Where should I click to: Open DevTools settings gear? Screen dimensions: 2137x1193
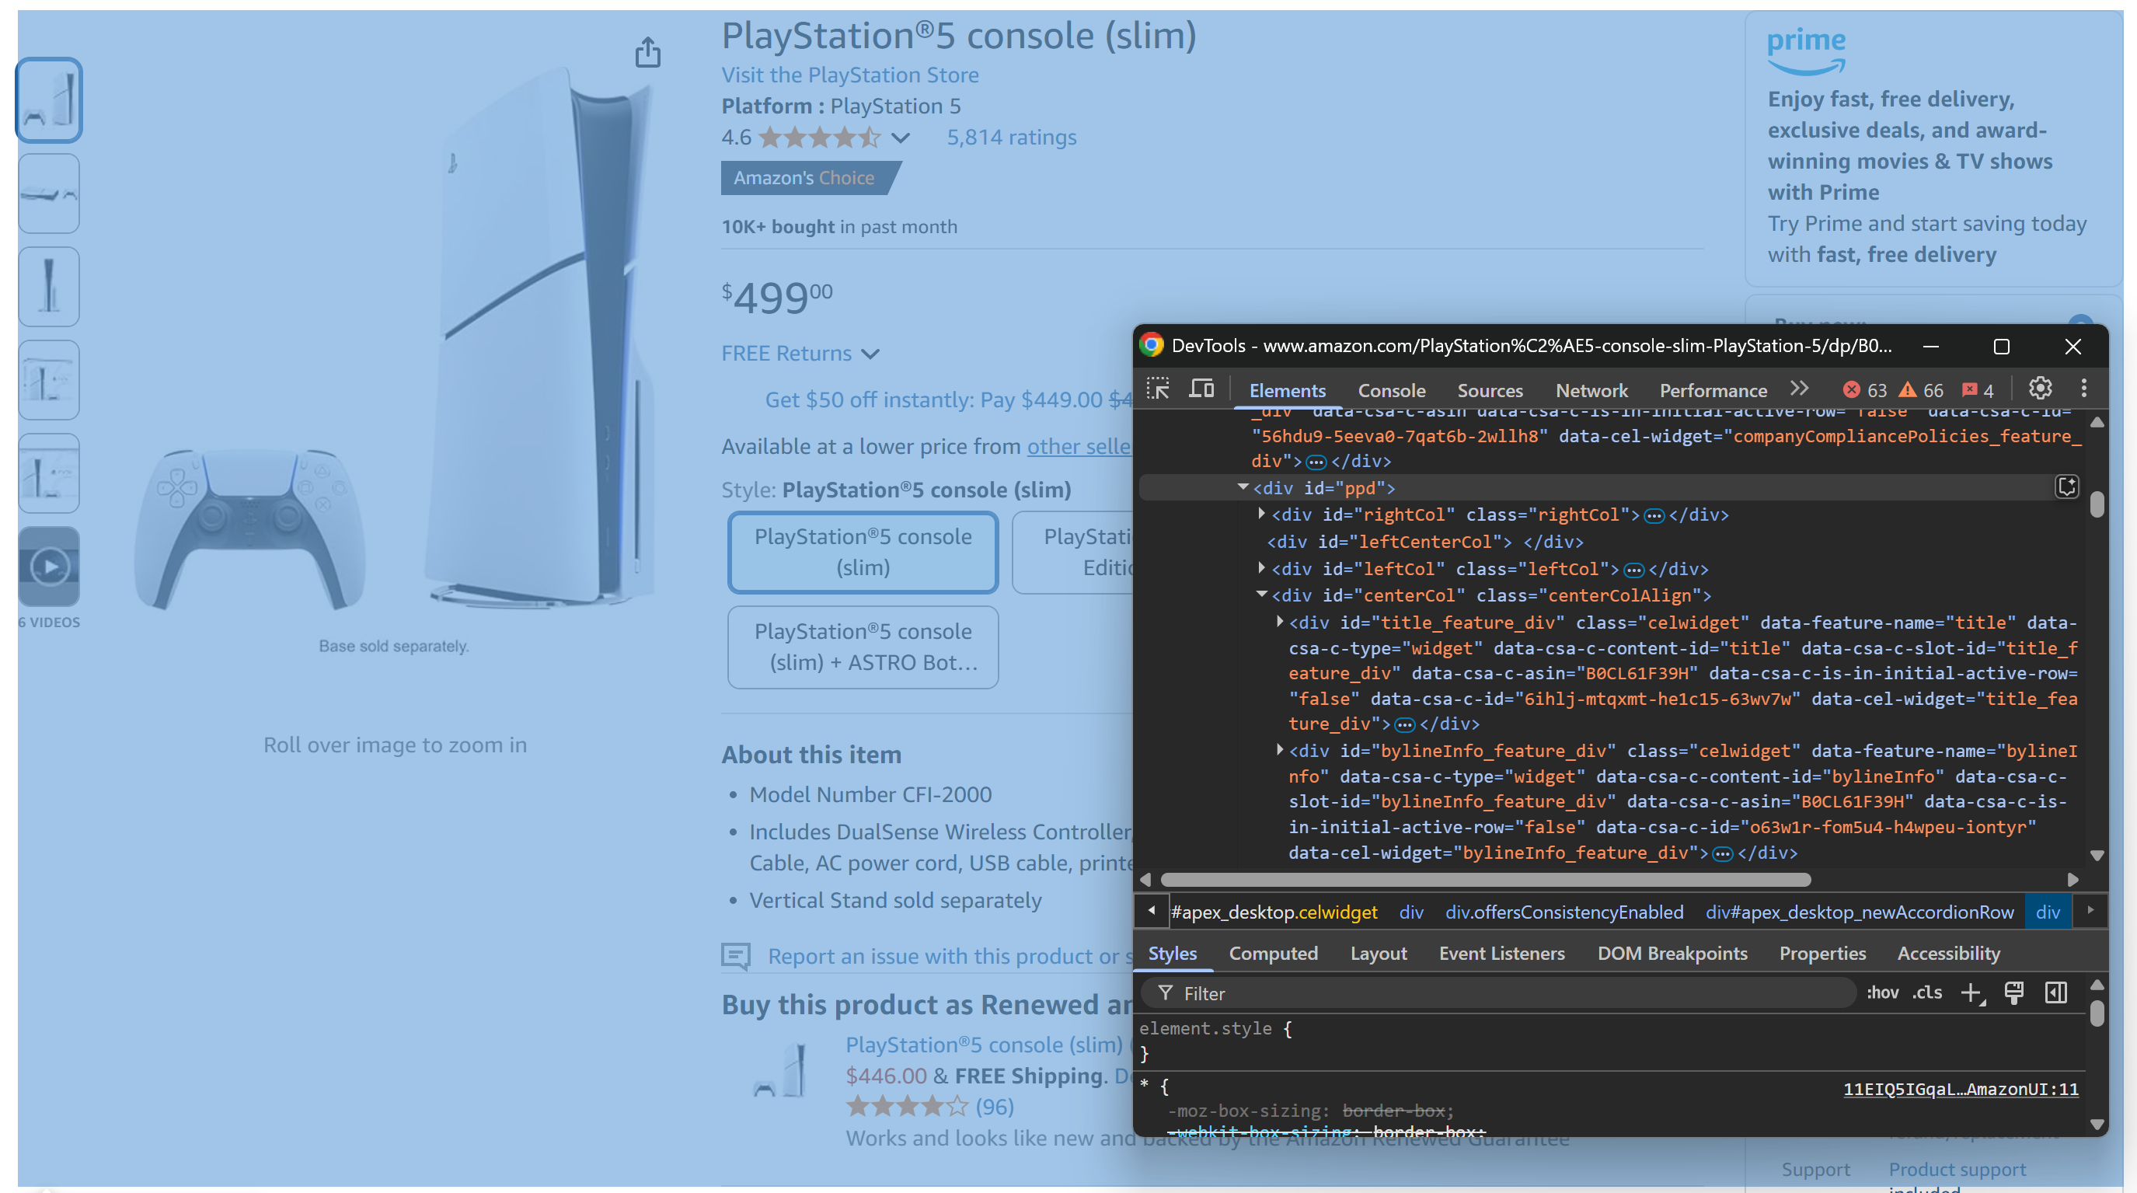tap(2040, 389)
